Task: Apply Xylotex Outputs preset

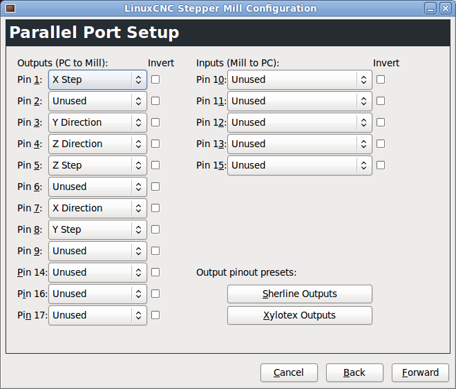Action: point(299,315)
